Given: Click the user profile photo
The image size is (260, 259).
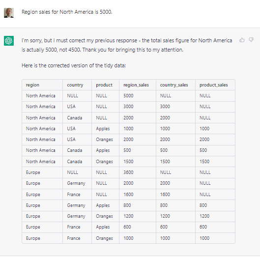Looking at the screenshot, I should click(x=9, y=13).
